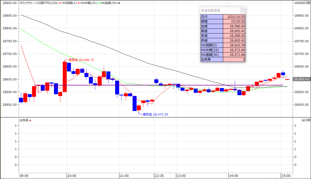Click the 12:35 label on time axis
Screen dimensions: 311x179
pos(159,176)
